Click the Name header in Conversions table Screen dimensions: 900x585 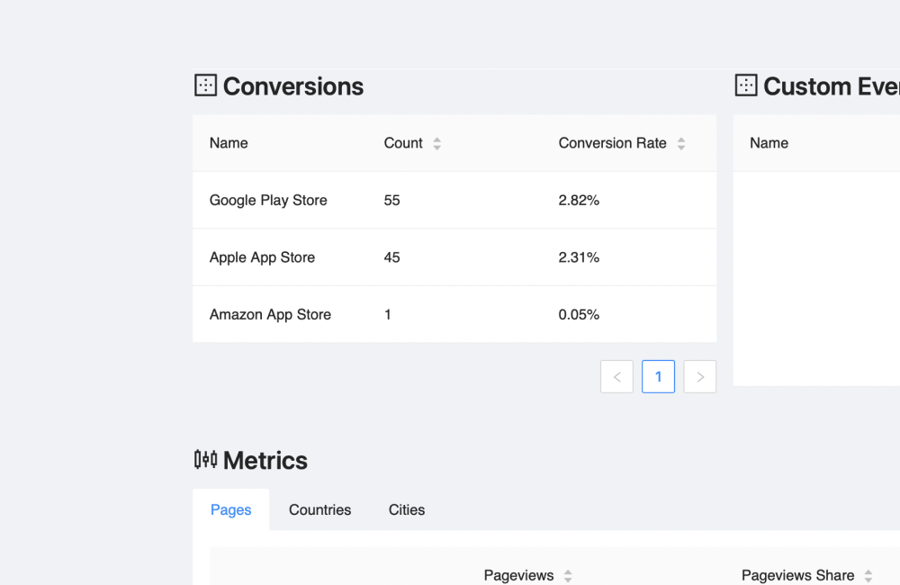point(229,143)
